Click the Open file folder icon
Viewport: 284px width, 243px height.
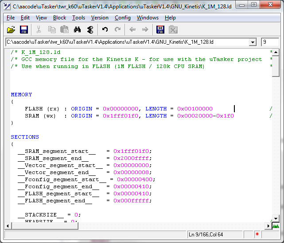(x=11, y=30)
